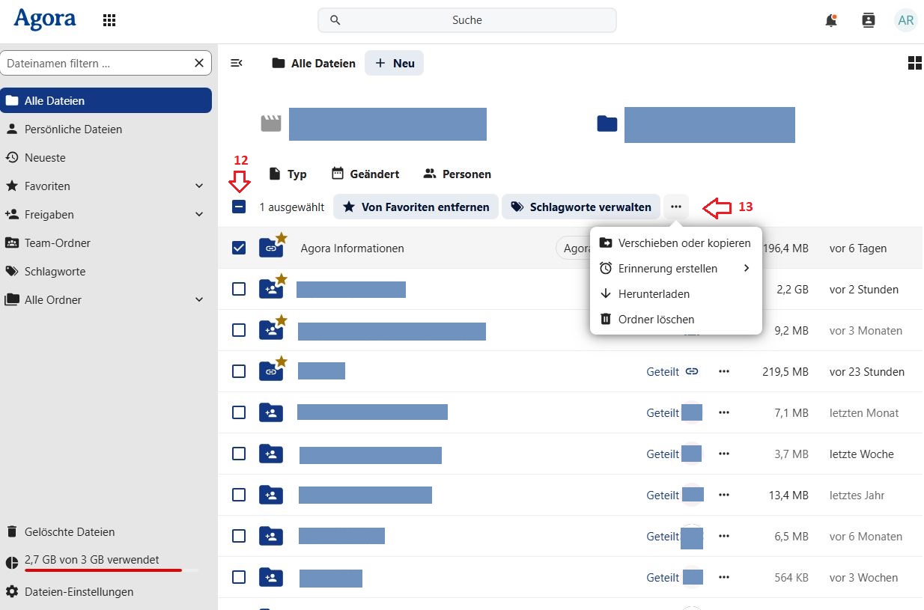Click the Neu button
This screenshot has width=924, height=610.
pos(395,63)
